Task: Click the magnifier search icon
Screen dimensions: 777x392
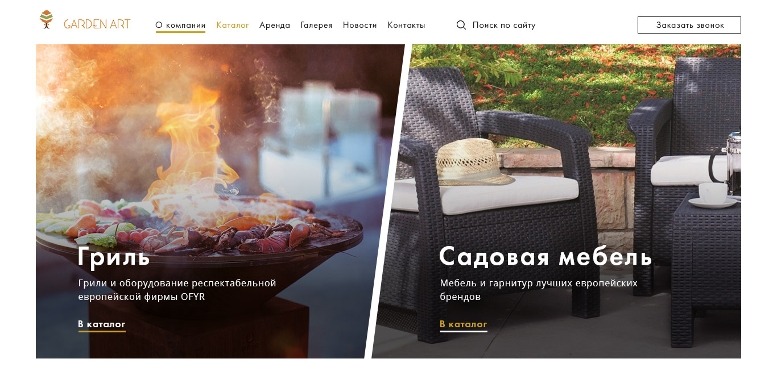Action: click(461, 25)
